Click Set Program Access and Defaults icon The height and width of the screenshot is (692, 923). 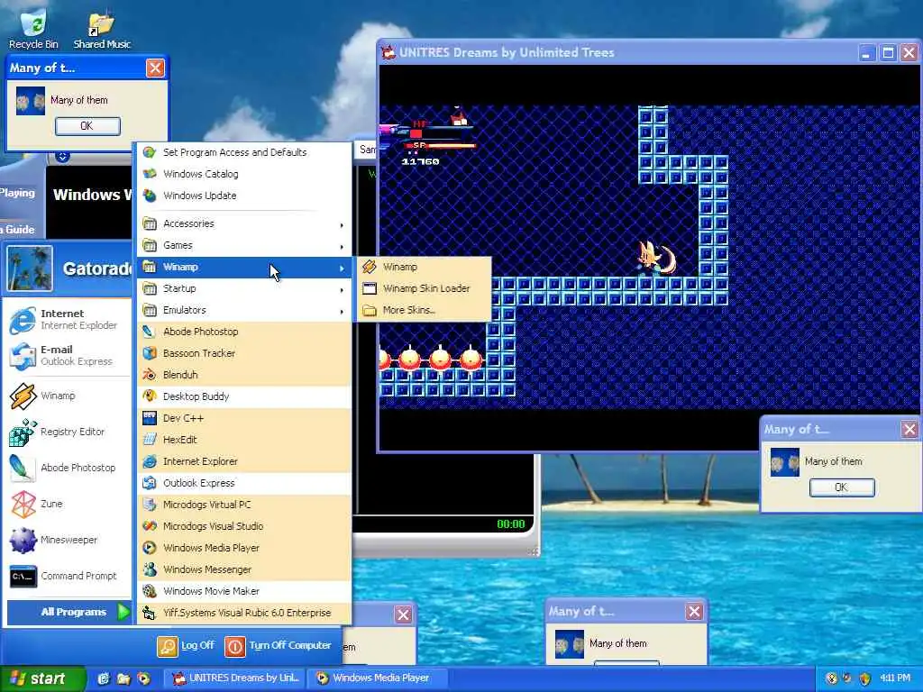point(150,152)
